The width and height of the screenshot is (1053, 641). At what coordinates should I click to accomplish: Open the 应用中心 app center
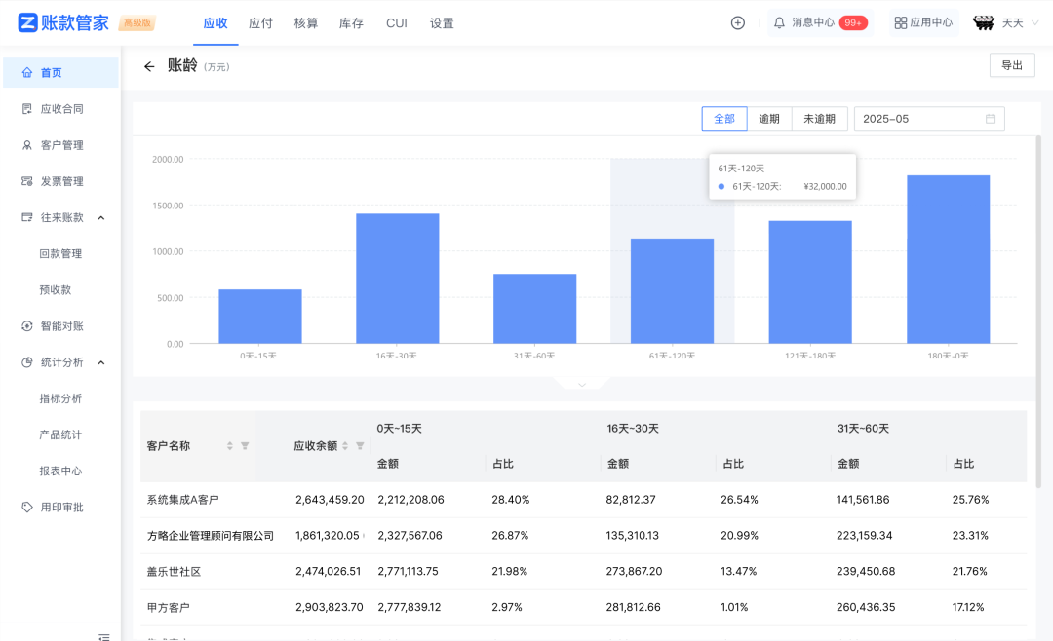tap(922, 21)
